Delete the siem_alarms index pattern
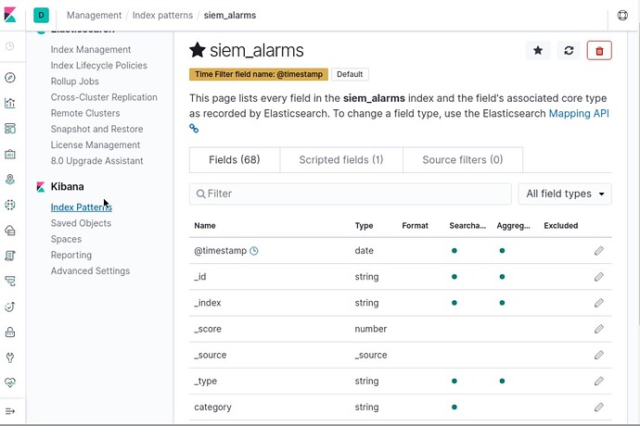The height and width of the screenshot is (426, 640). click(599, 51)
